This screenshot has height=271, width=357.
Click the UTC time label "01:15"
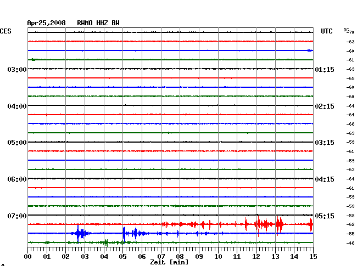coord(325,69)
